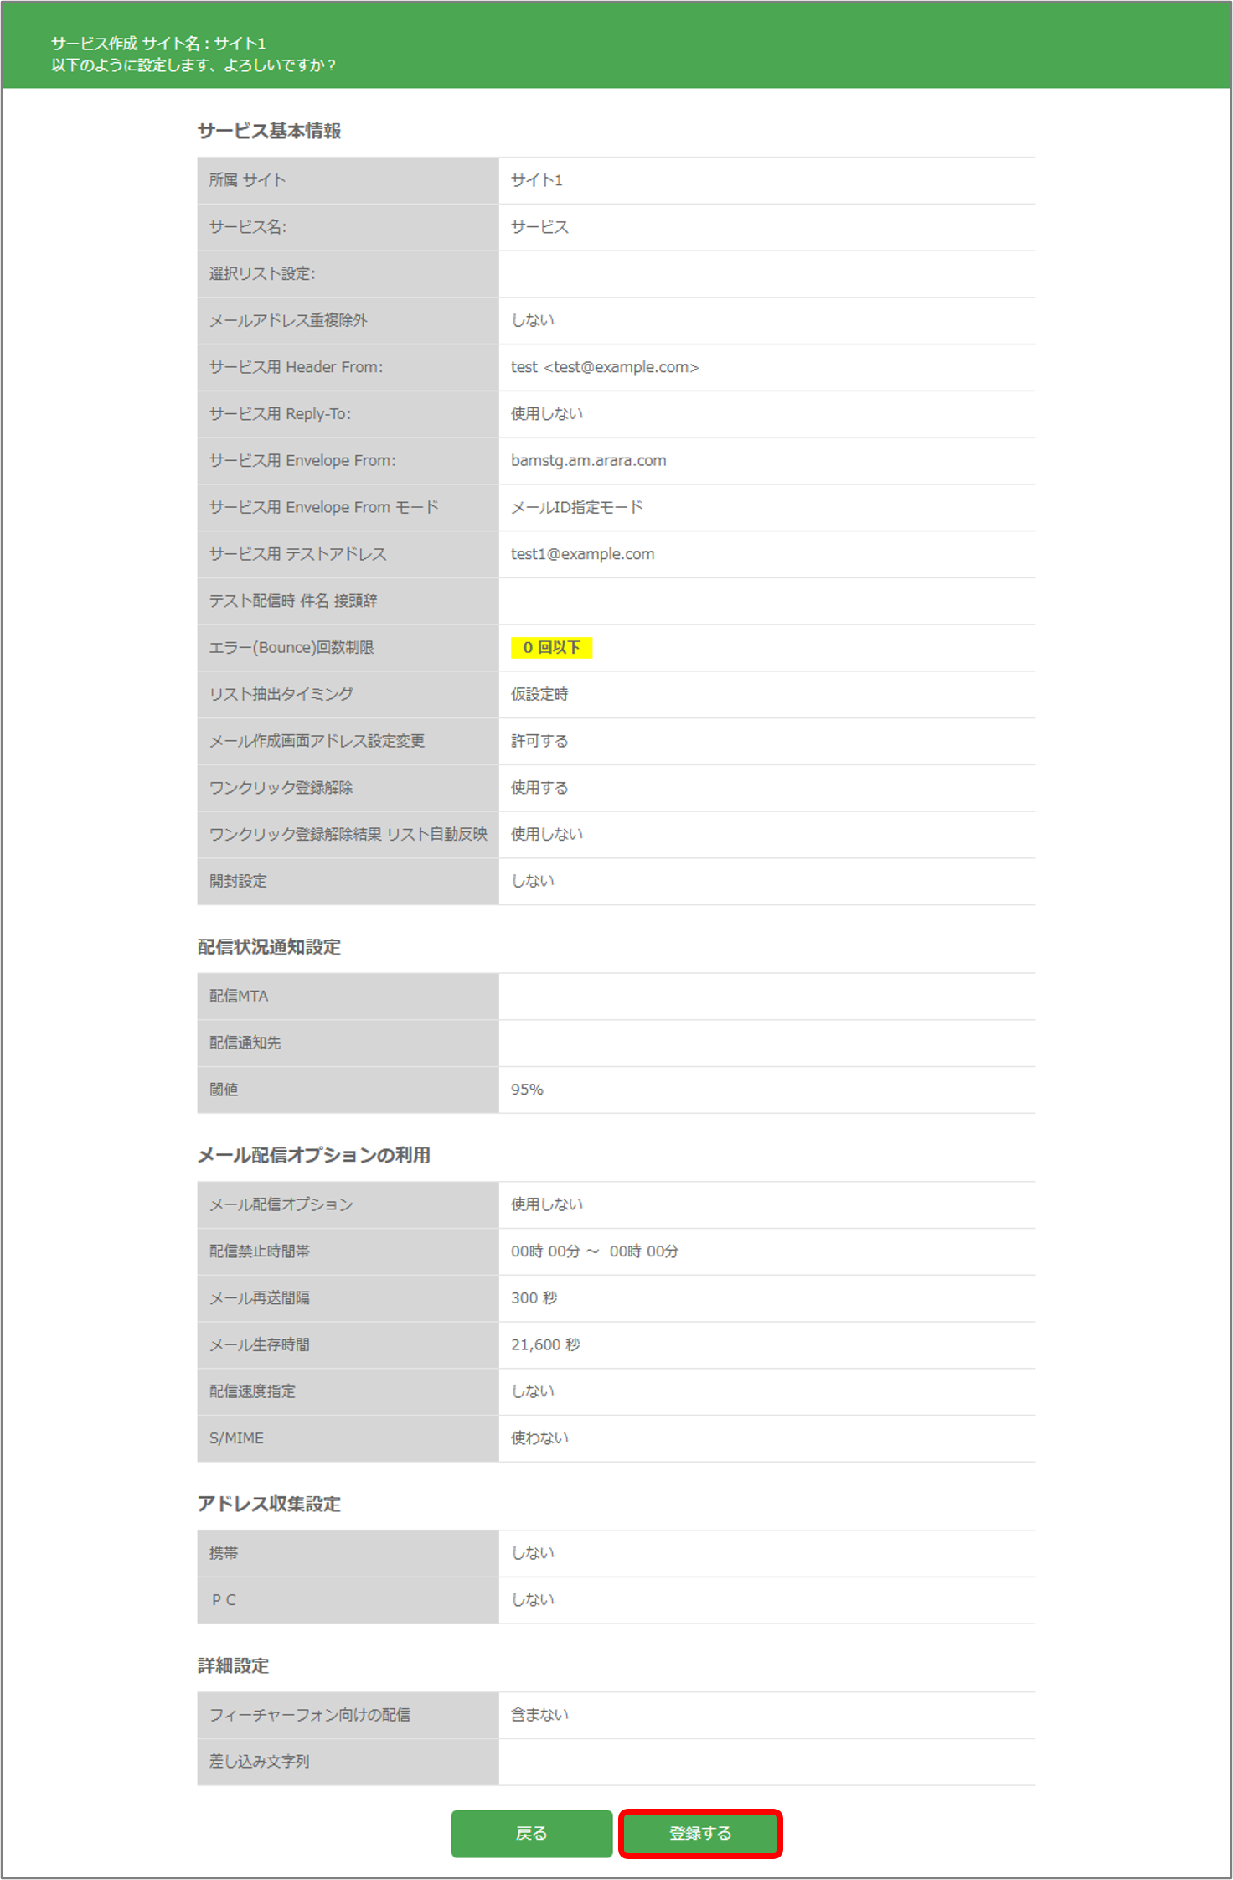Click the 300 秒 resend interval value
Viewport: 1233px width, 1880px height.
[534, 1297]
